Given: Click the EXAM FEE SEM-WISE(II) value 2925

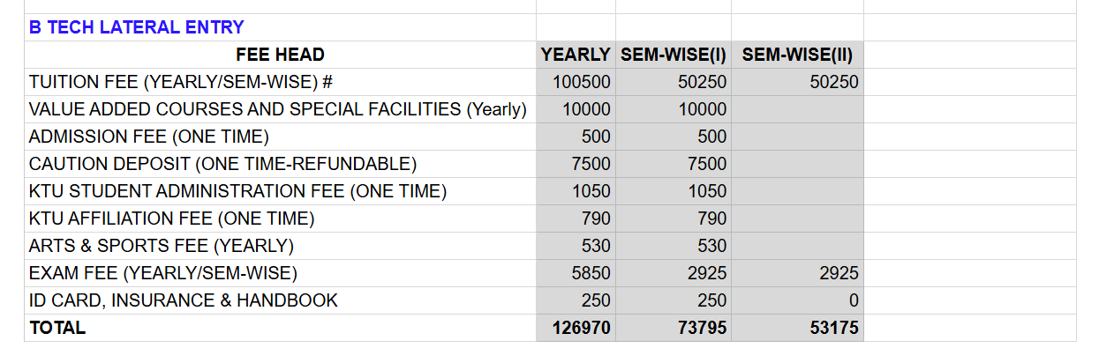Looking at the screenshot, I should coord(797,273).
